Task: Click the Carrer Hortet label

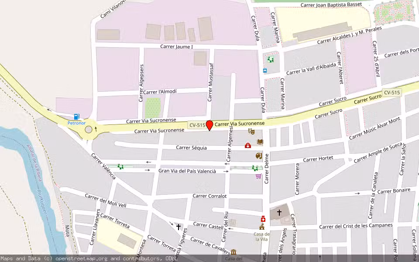Action: pyautogui.click(x=318, y=159)
